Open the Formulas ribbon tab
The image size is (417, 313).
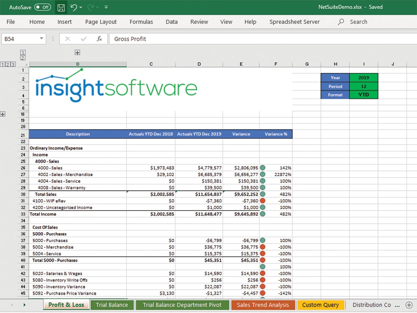141,22
